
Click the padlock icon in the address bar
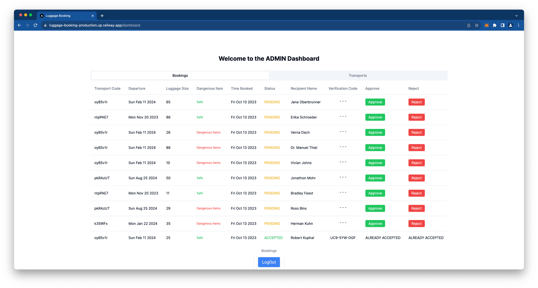[45, 25]
